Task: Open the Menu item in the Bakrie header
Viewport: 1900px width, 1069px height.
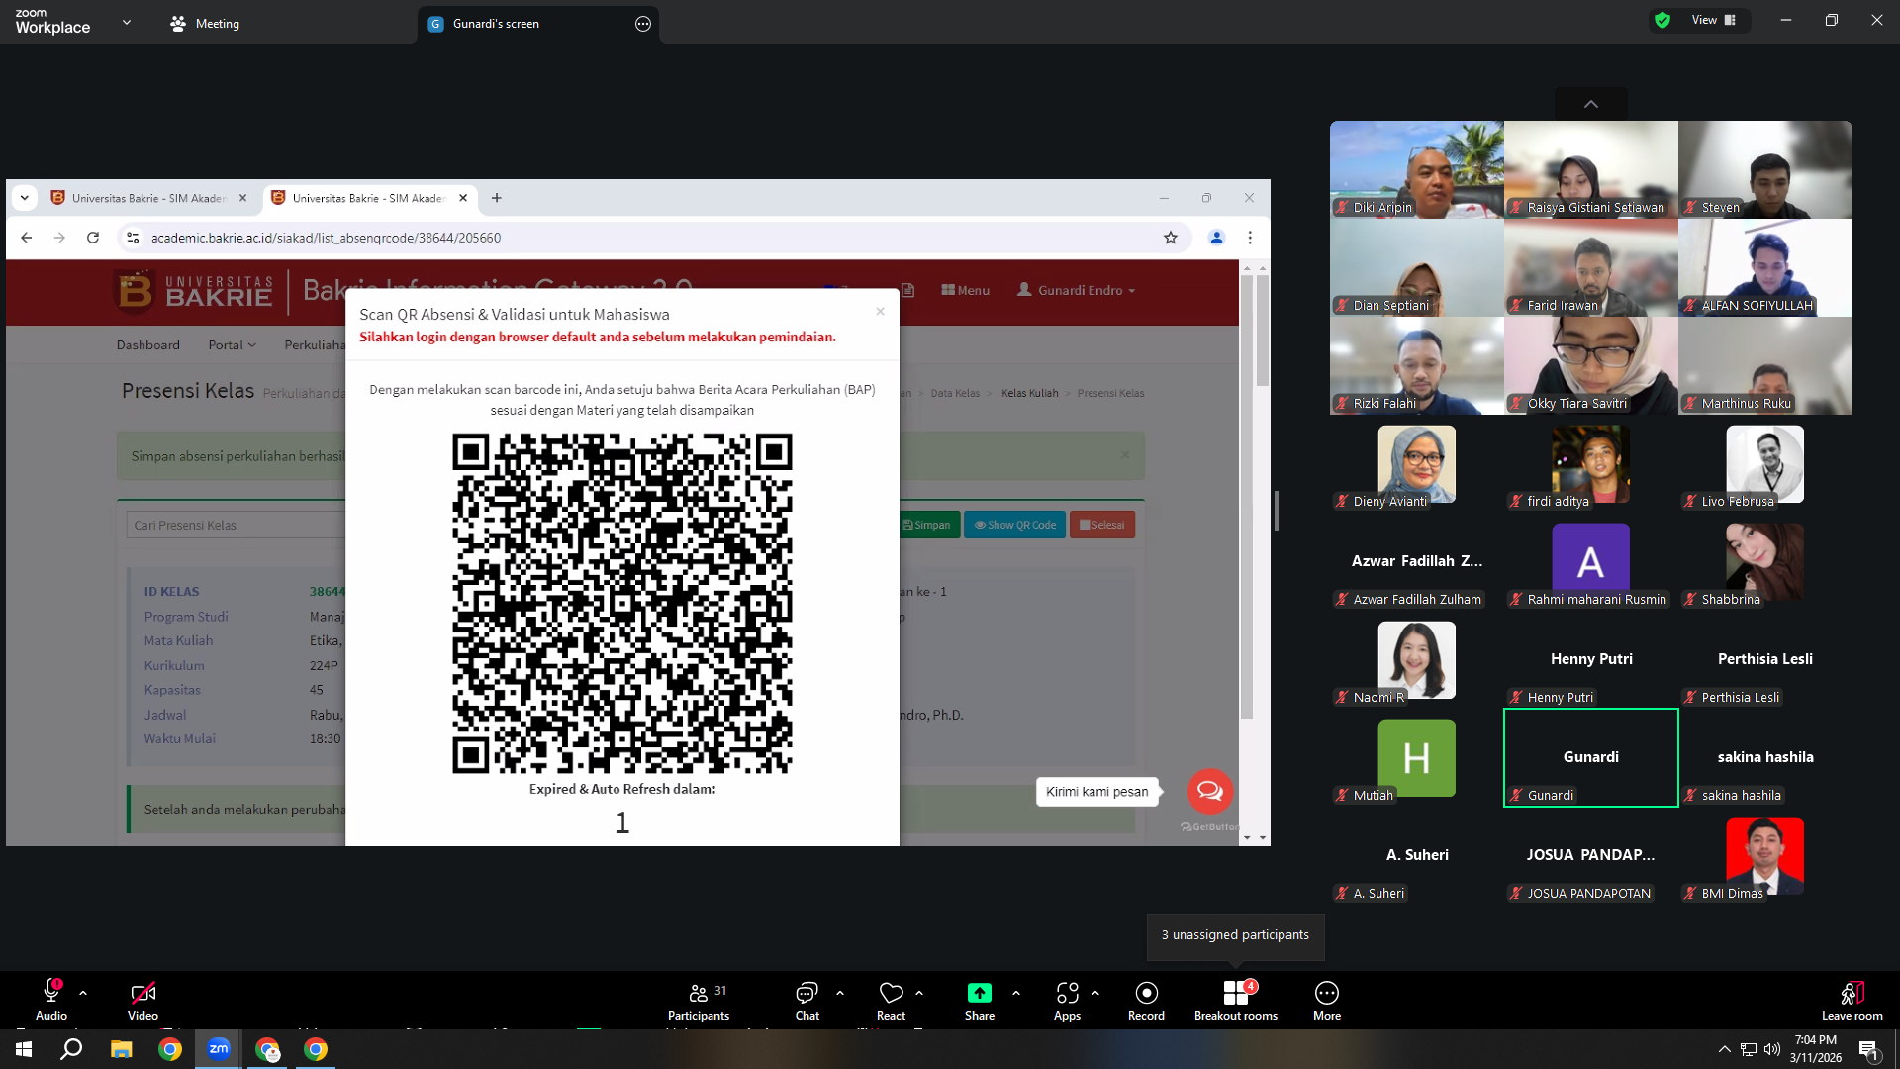Action: [965, 290]
